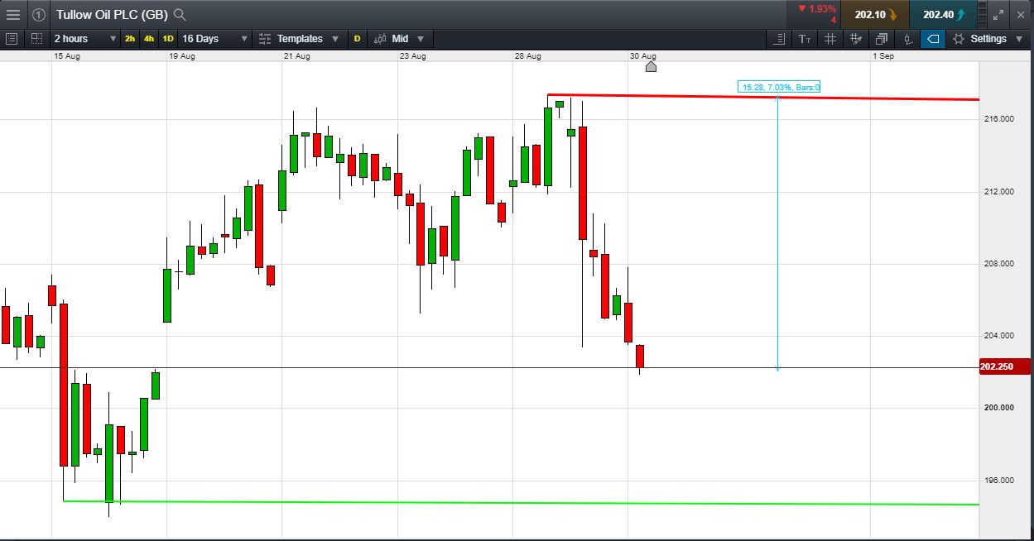Select the green support trend line

[521, 502]
